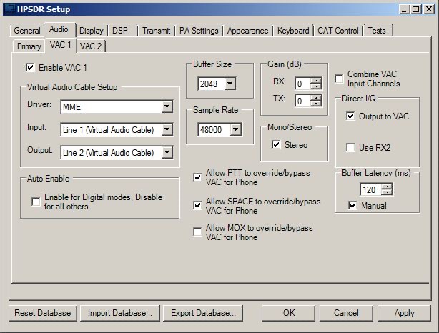Decrease Buffer Latency with down arrow
The width and height of the screenshot is (439, 333).
[387, 192]
